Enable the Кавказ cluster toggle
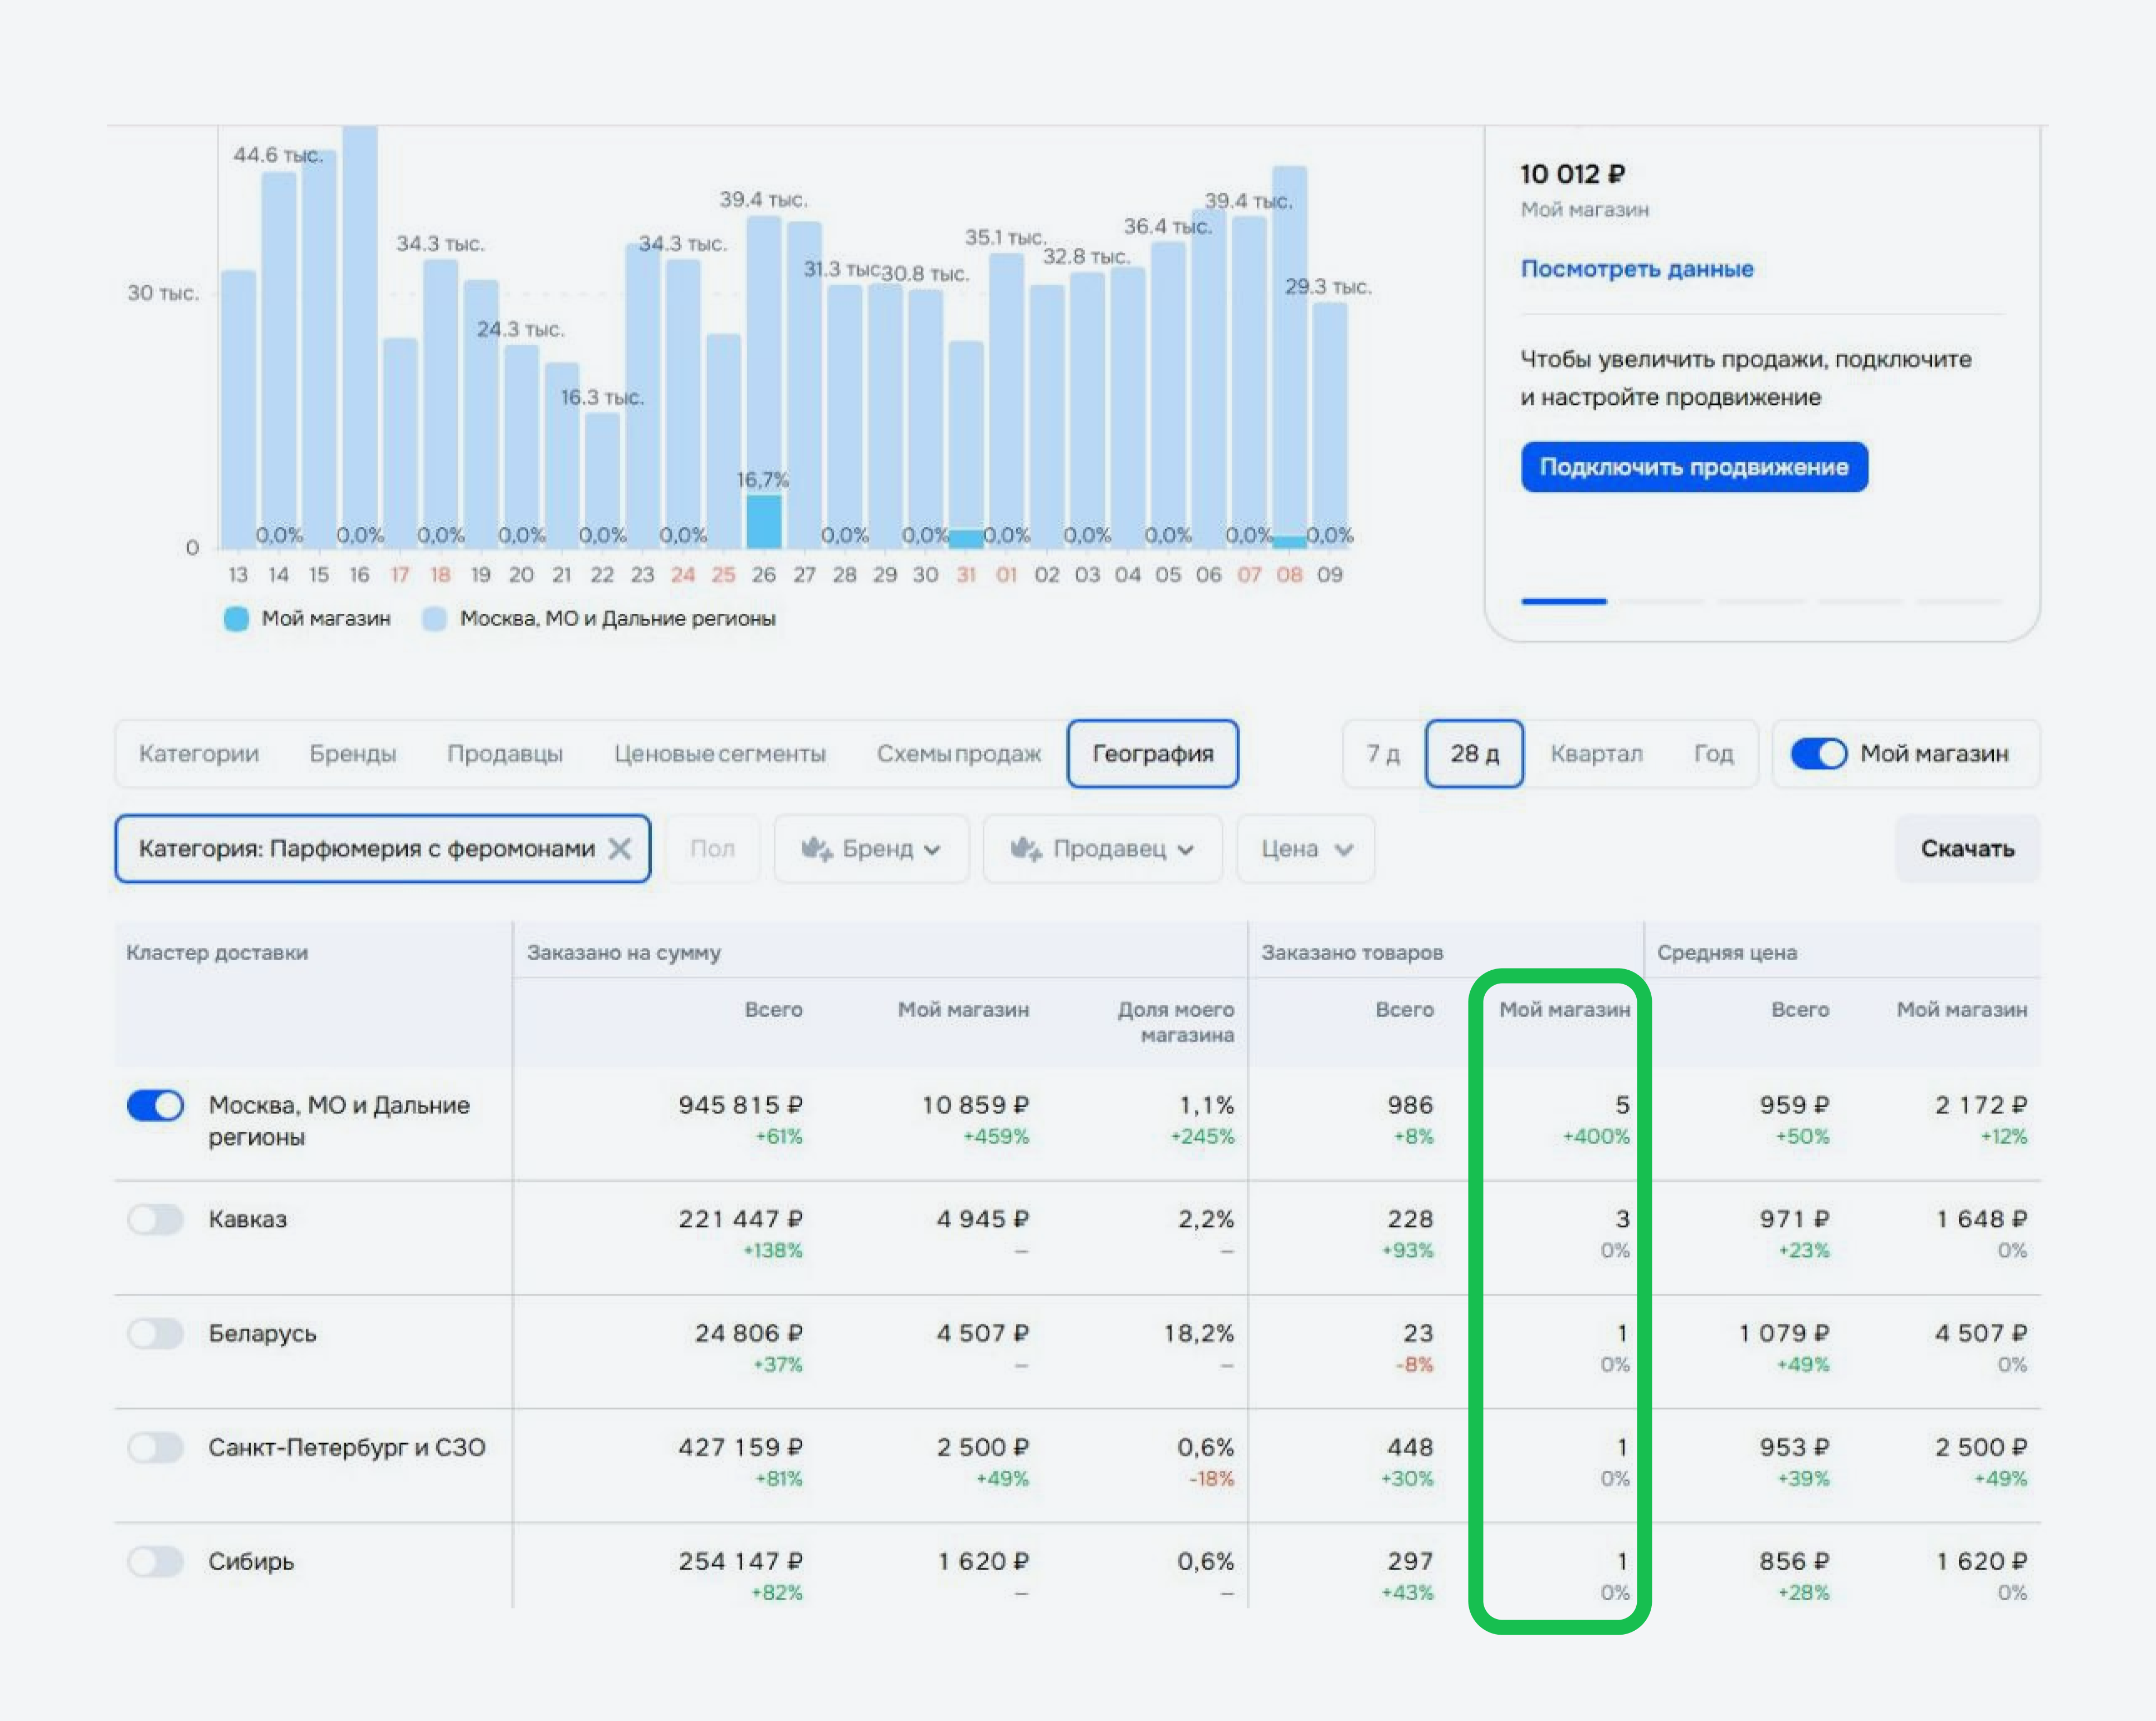 [x=155, y=1219]
